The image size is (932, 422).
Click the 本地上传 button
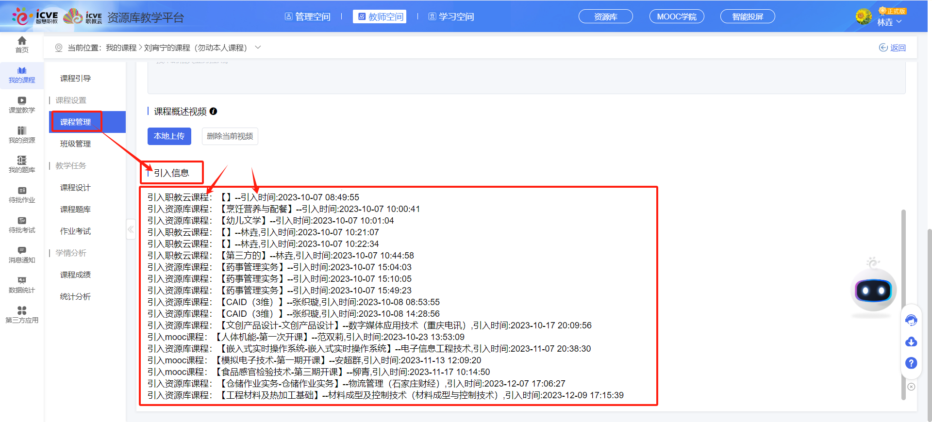pyautogui.click(x=169, y=136)
